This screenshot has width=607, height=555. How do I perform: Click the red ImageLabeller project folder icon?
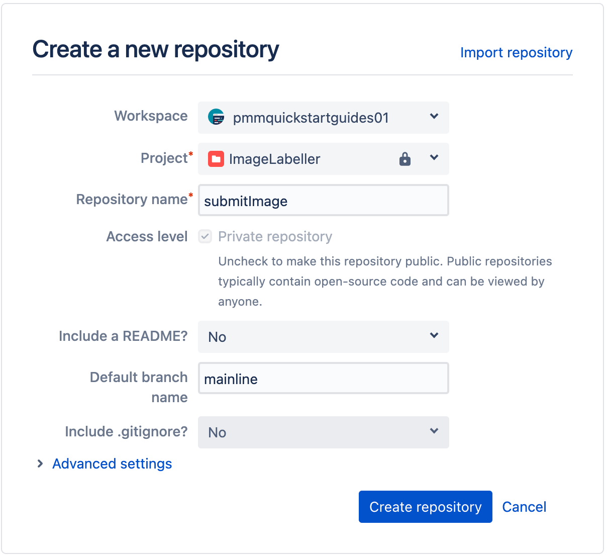click(x=216, y=159)
